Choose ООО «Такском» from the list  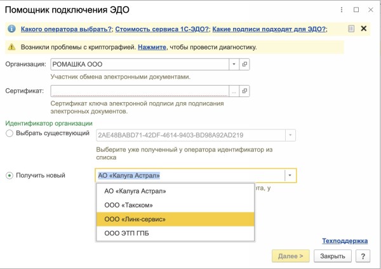pyautogui.click(x=128, y=205)
